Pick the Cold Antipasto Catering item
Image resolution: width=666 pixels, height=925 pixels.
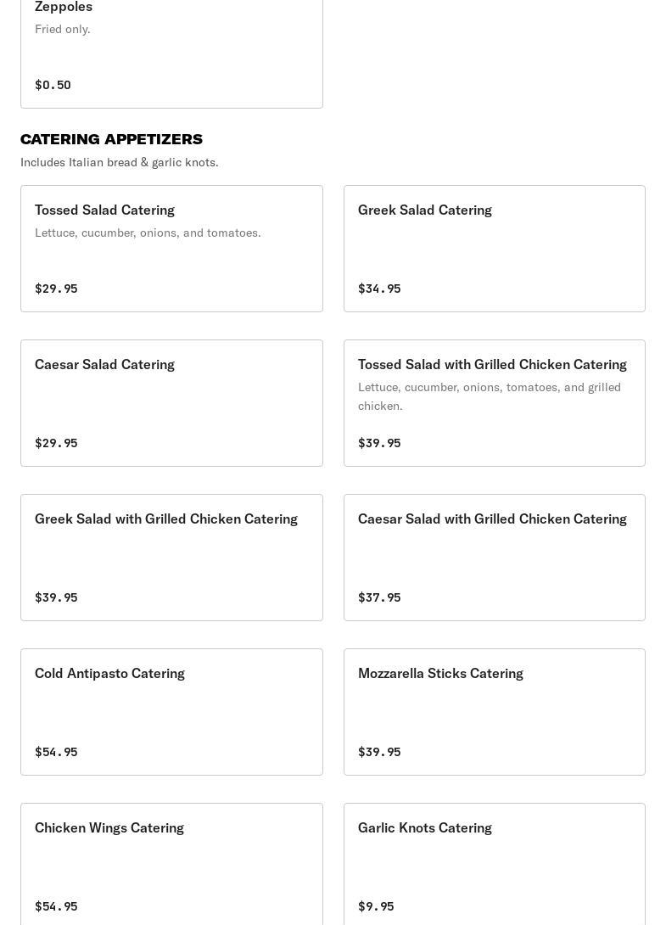tap(109, 673)
